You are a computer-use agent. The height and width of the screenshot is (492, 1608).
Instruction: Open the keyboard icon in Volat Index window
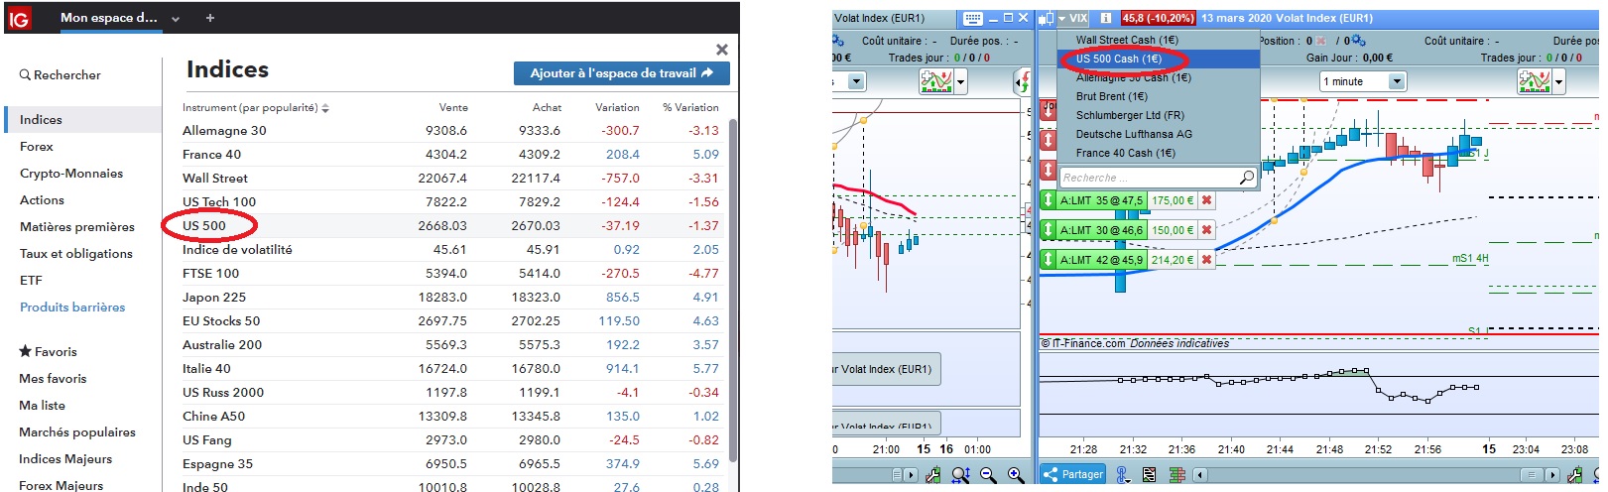[972, 18]
